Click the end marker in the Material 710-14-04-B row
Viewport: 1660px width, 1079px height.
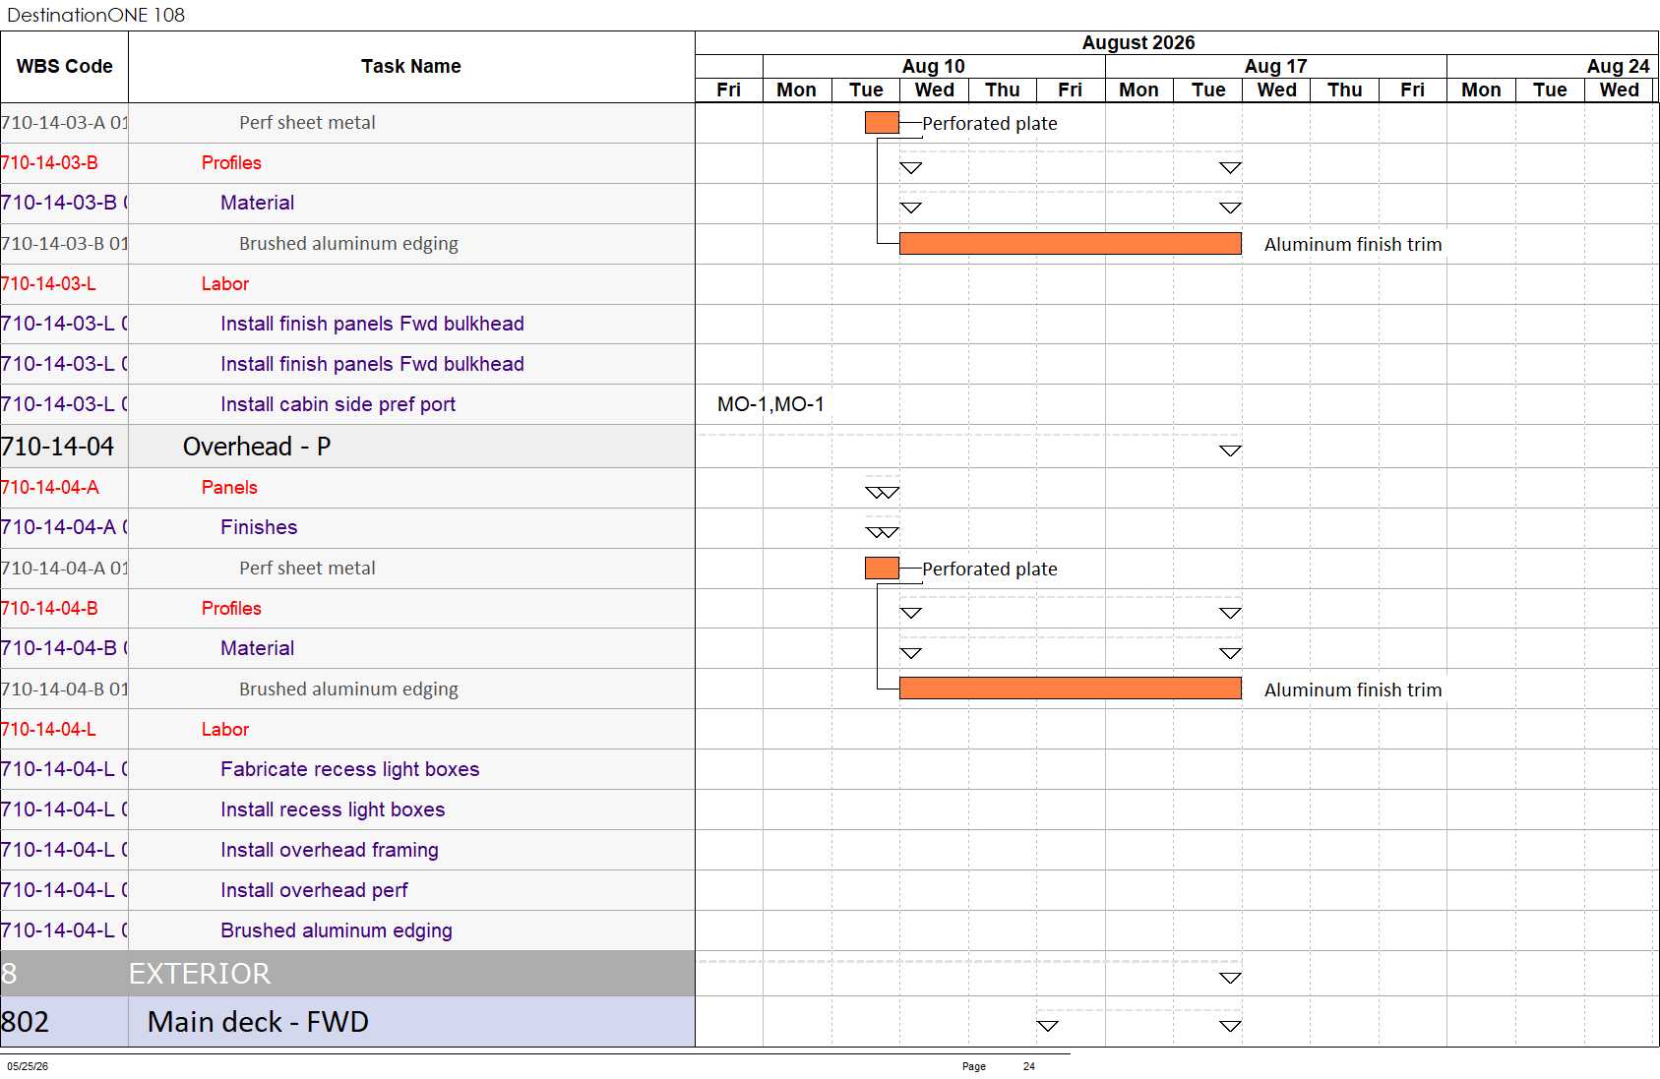point(1230,654)
